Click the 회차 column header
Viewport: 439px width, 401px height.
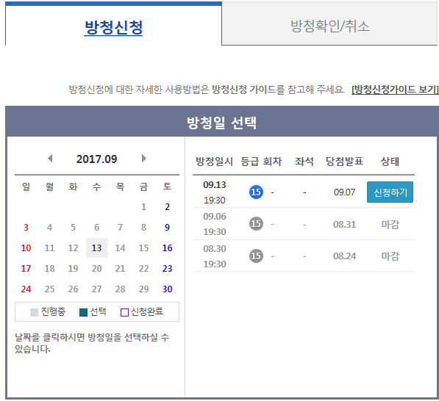point(272,162)
